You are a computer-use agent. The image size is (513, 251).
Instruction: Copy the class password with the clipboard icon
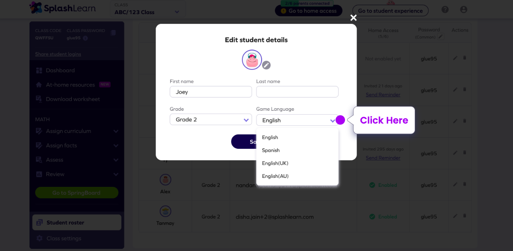tap(113, 32)
